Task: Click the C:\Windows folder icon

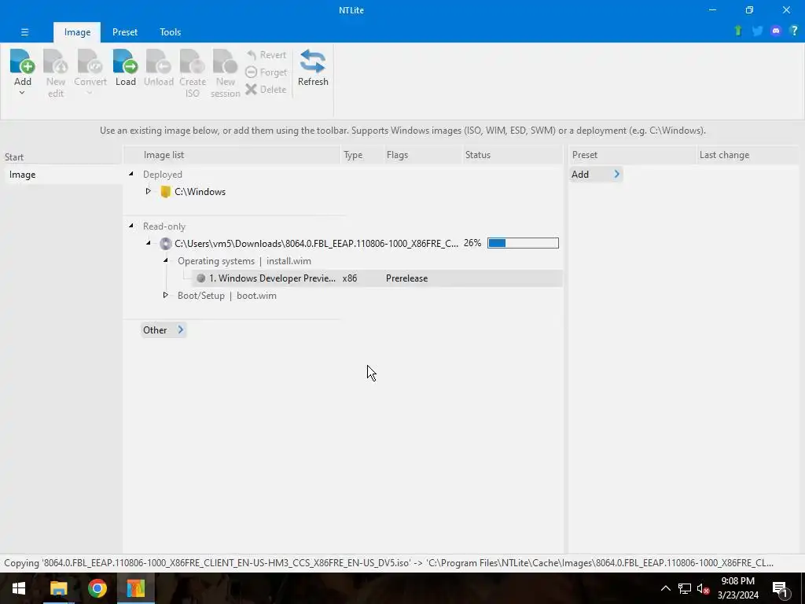Action: pyautogui.click(x=165, y=192)
